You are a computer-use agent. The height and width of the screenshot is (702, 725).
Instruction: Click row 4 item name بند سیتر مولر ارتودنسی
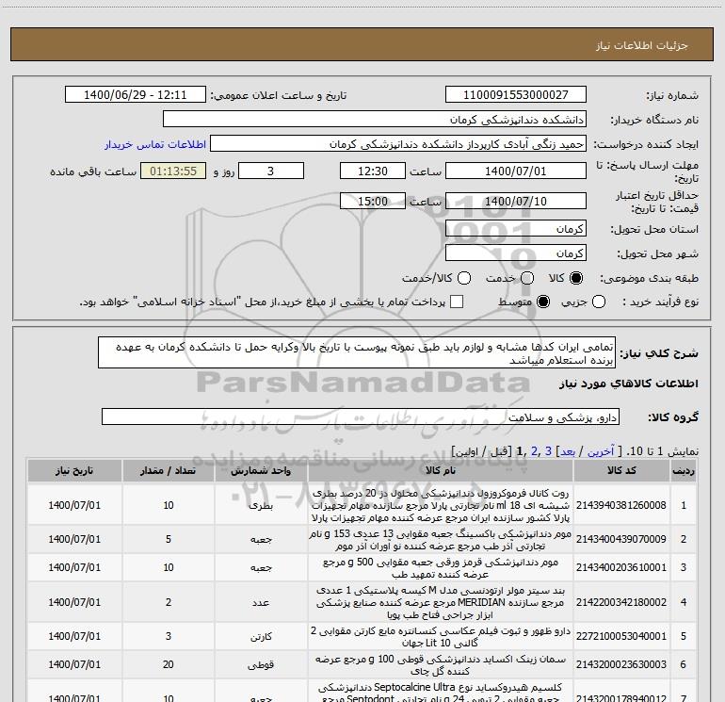click(x=441, y=602)
